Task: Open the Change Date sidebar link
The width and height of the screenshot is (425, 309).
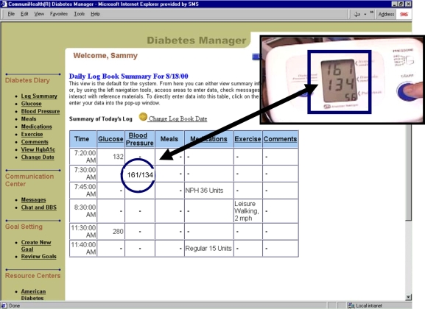Action: [x=38, y=157]
